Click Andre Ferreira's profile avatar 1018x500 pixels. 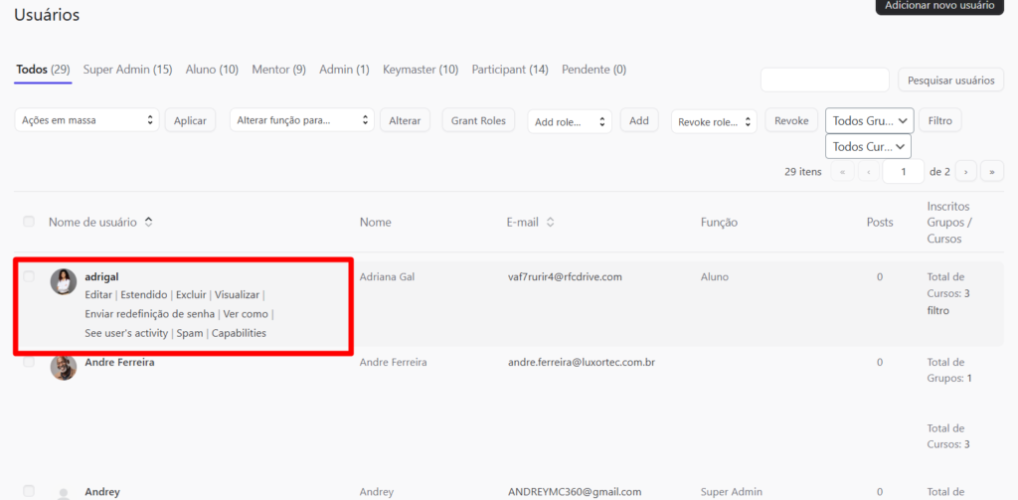coord(64,367)
